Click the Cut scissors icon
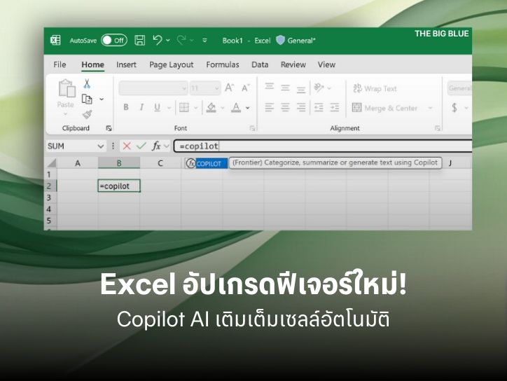The image size is (507, 381). tap(87, 83)
